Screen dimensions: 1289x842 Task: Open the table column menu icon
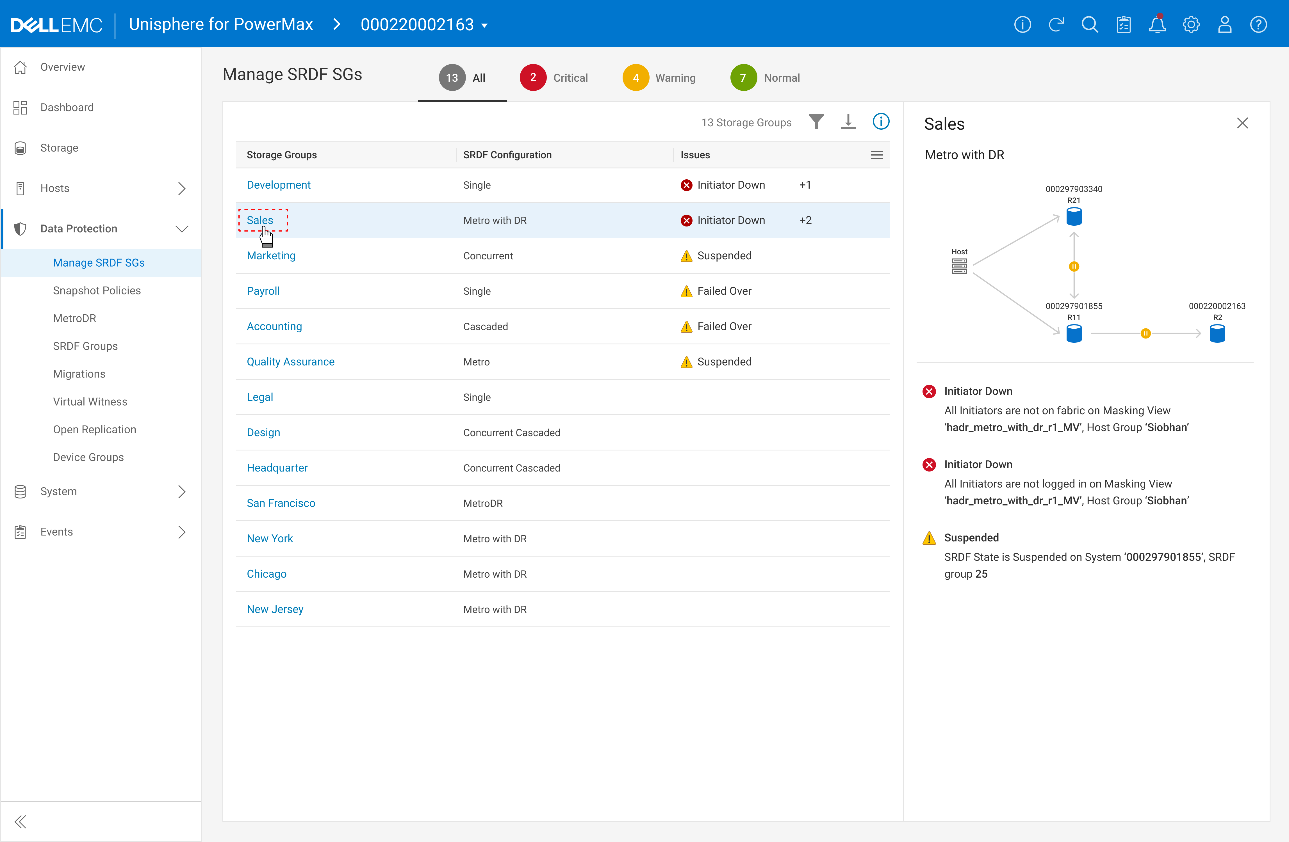[x=877, y=155]
